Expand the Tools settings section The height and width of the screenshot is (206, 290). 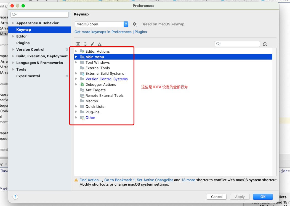[x=13, y=69]
